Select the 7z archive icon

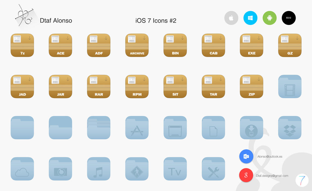point(22,45)
